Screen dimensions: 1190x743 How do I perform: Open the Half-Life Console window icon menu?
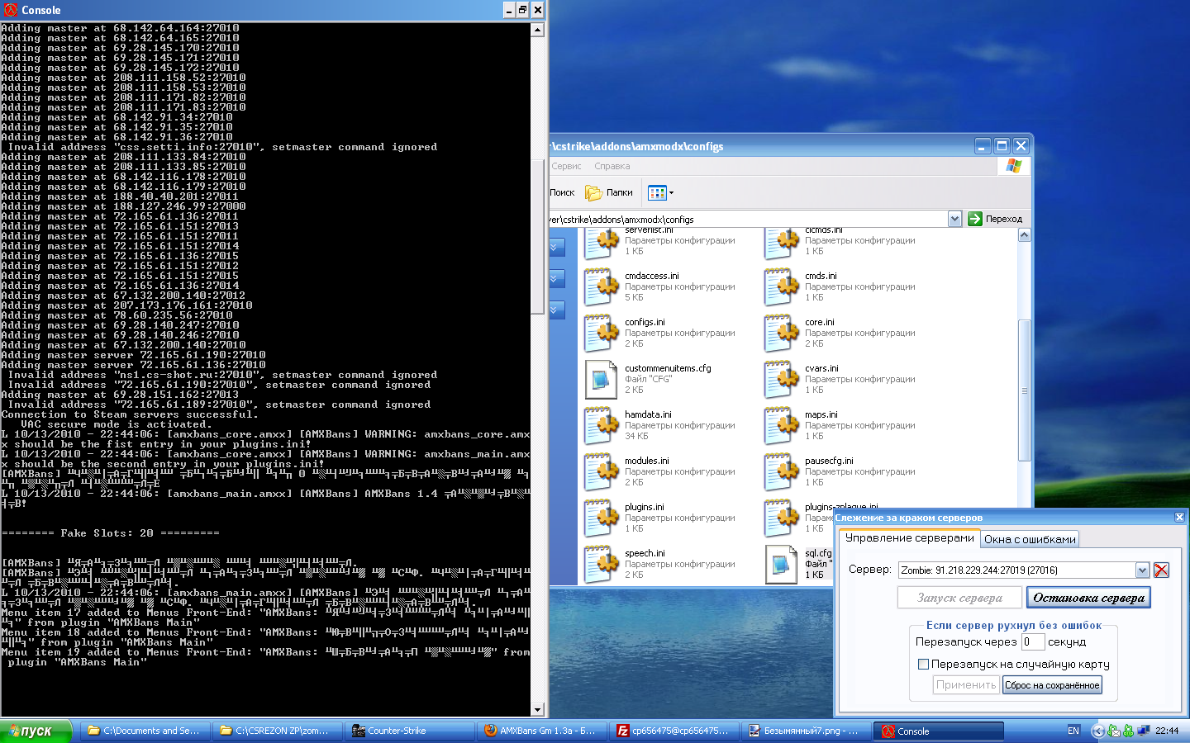[11, 10]
